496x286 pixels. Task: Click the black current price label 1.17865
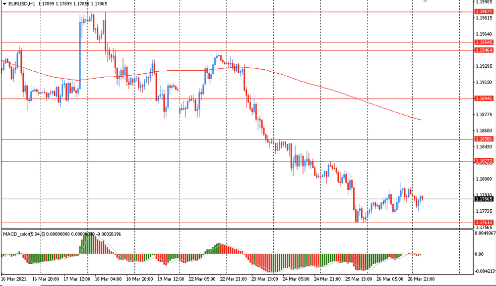click(x=484, y=199)
